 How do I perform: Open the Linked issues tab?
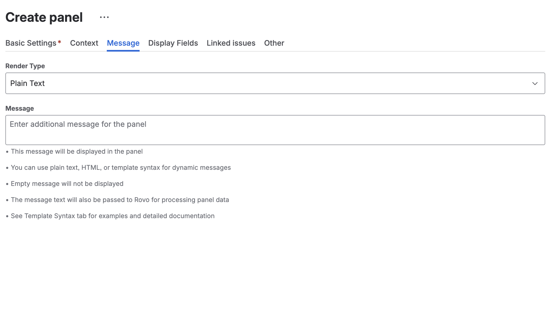(x=231, y=43)
